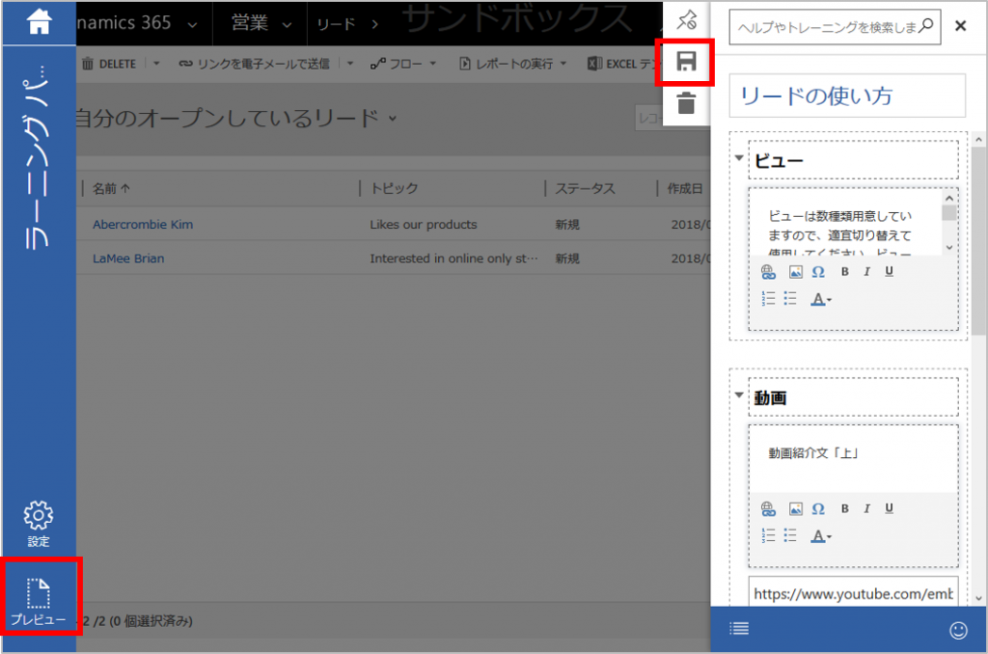Screen dimensions: 988x654
Task: Click the home icon at top left
Action: click(x=39, y=21)
